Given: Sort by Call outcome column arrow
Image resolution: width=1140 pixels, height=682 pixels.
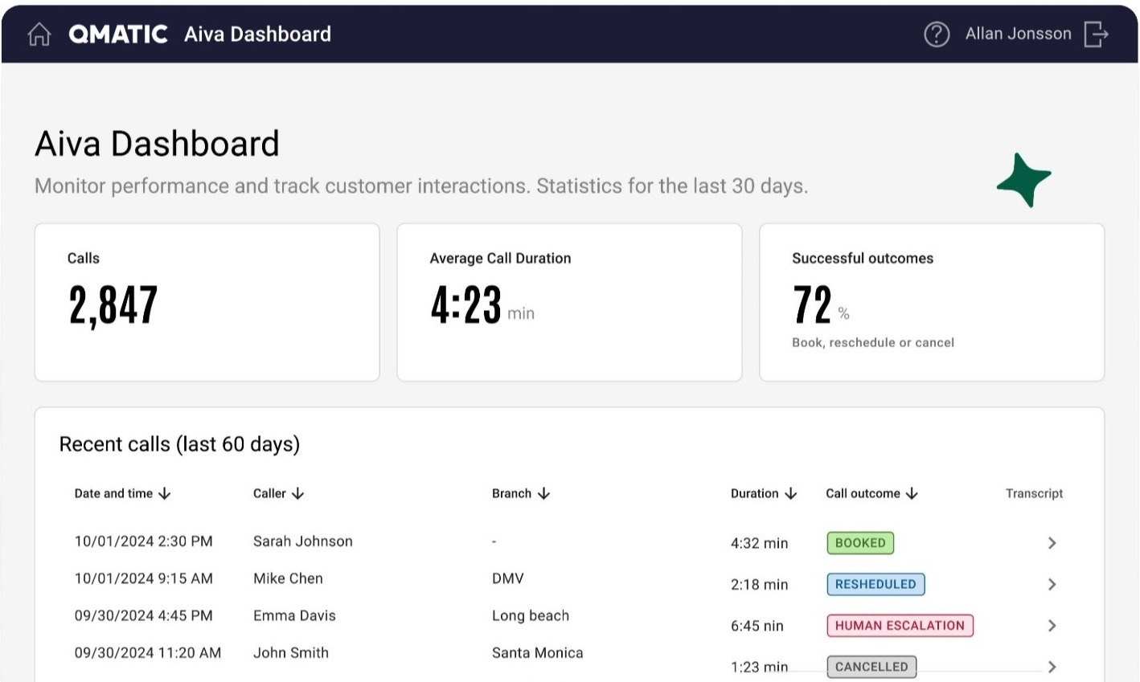Looking at the screenshot, I should point(912,493).
